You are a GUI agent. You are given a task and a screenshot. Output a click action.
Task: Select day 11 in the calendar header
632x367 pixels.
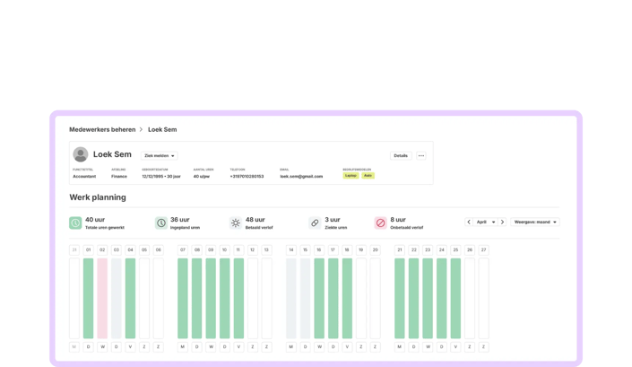point(238,250)
